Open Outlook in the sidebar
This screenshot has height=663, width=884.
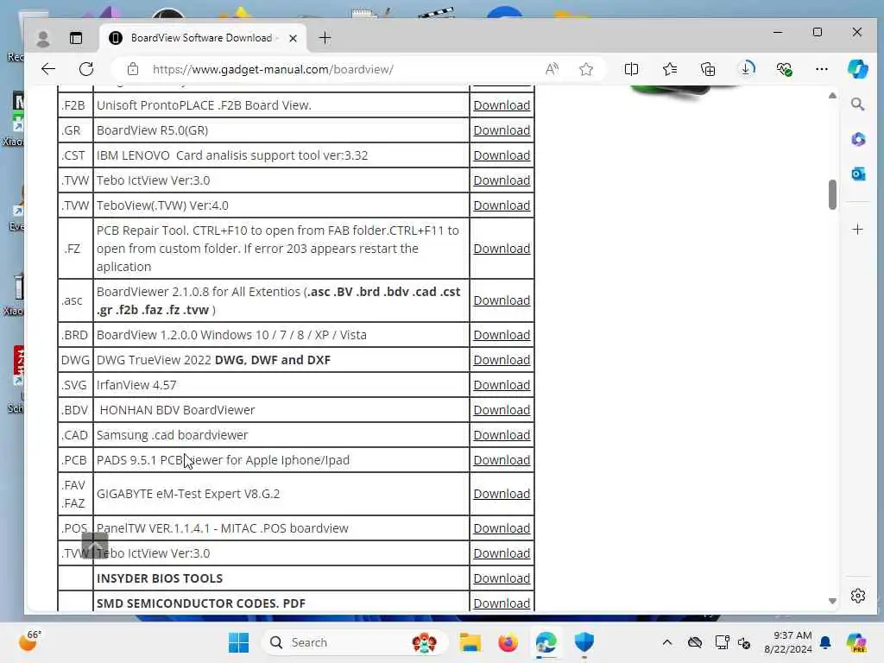pos(858,174)
